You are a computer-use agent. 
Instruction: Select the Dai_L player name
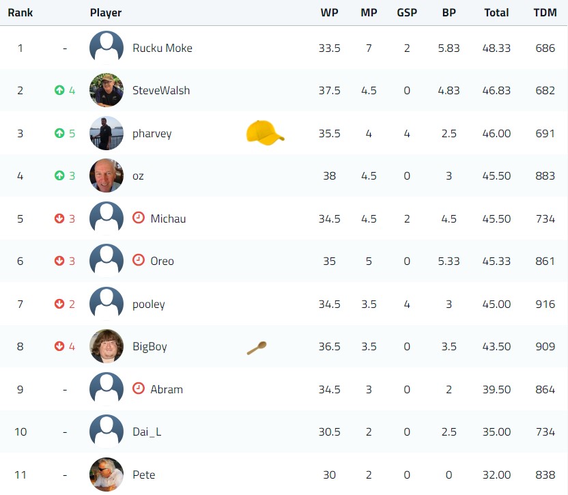(147, 432)
